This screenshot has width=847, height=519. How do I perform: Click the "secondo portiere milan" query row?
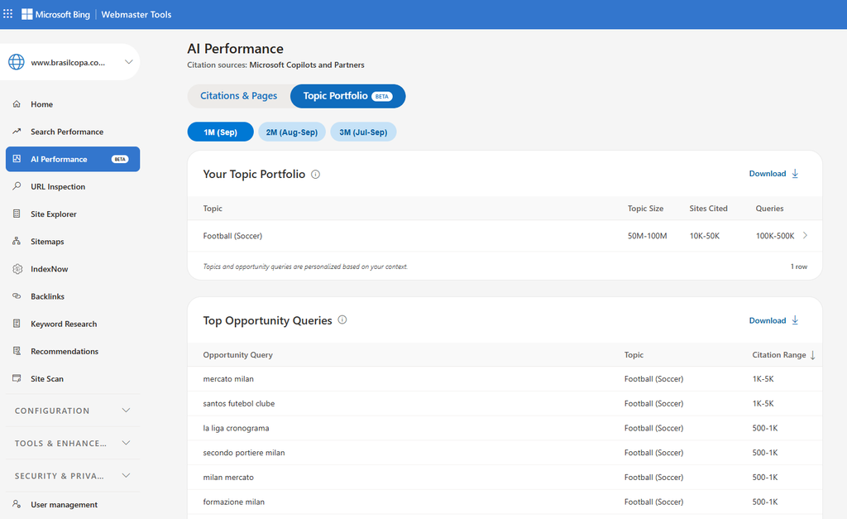[x=505, y=453]
